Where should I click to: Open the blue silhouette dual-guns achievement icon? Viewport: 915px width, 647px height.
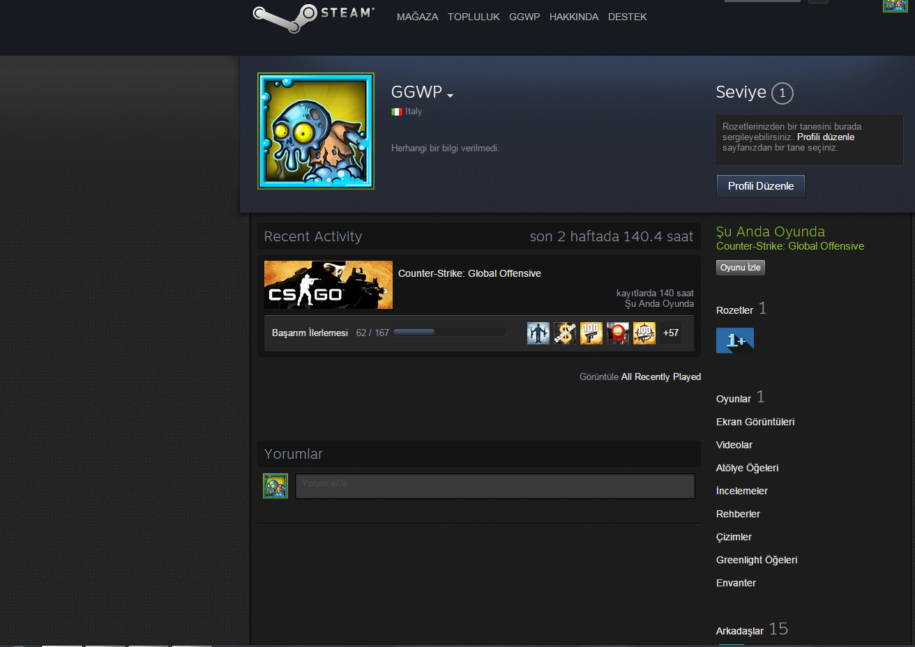(x=538, y=333)
